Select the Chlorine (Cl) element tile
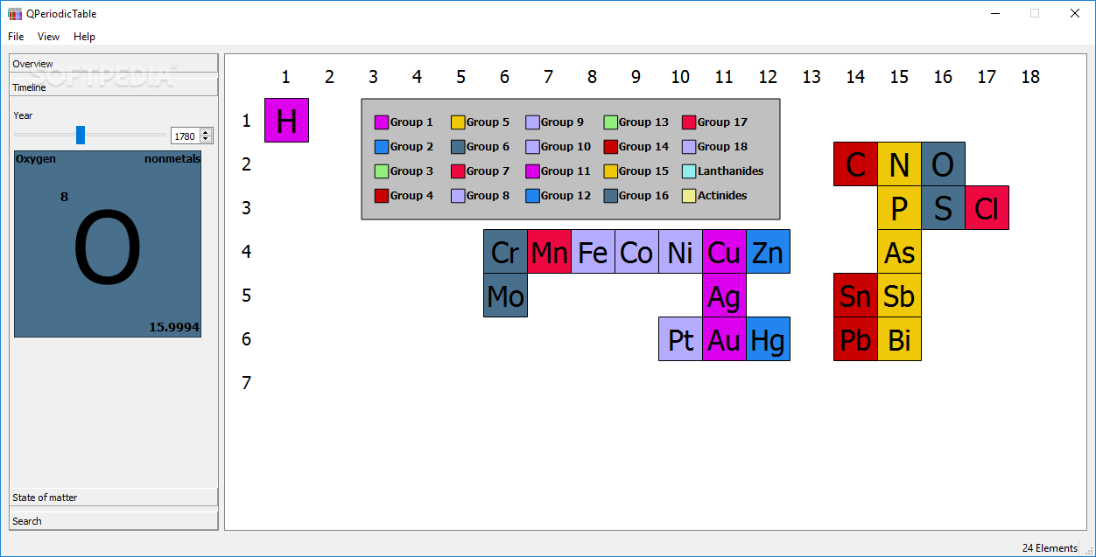 coord(987,208)
